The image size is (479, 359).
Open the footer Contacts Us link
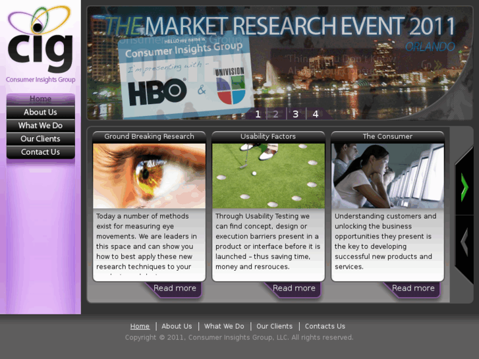tap(325, 326)
